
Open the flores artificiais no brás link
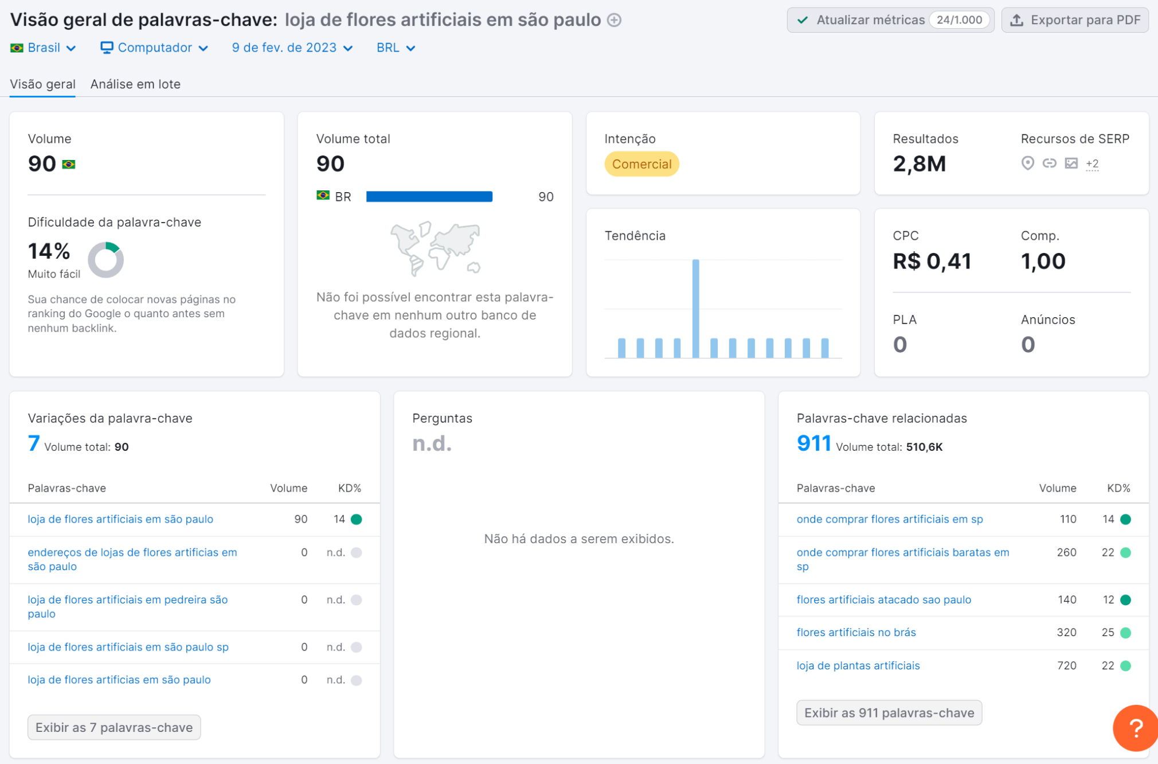pyautogui.click(x=856, y=632)
